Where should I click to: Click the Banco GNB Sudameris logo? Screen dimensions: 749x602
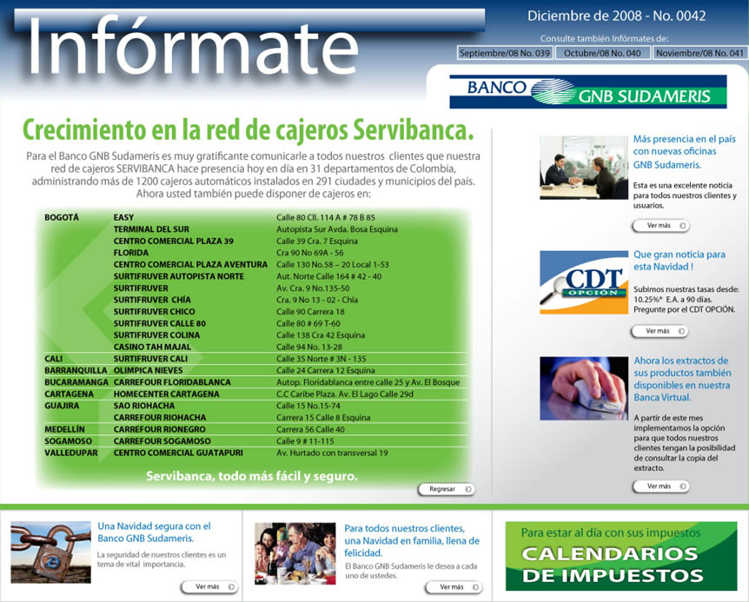tap(588, 91)
